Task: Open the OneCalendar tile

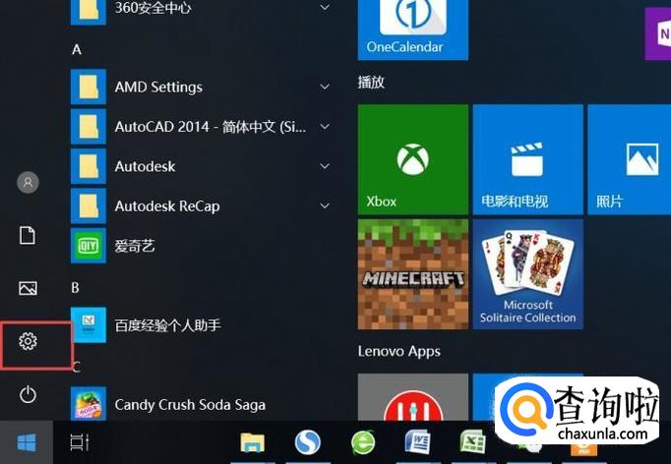Action: point(413,29)
